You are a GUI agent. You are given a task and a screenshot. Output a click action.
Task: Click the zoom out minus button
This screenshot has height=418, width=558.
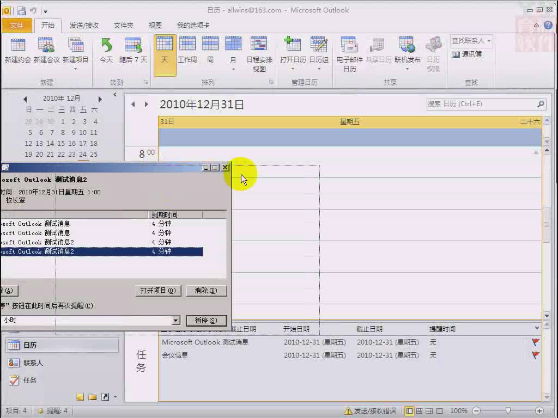pyautogui.click(x=476, y=411)
